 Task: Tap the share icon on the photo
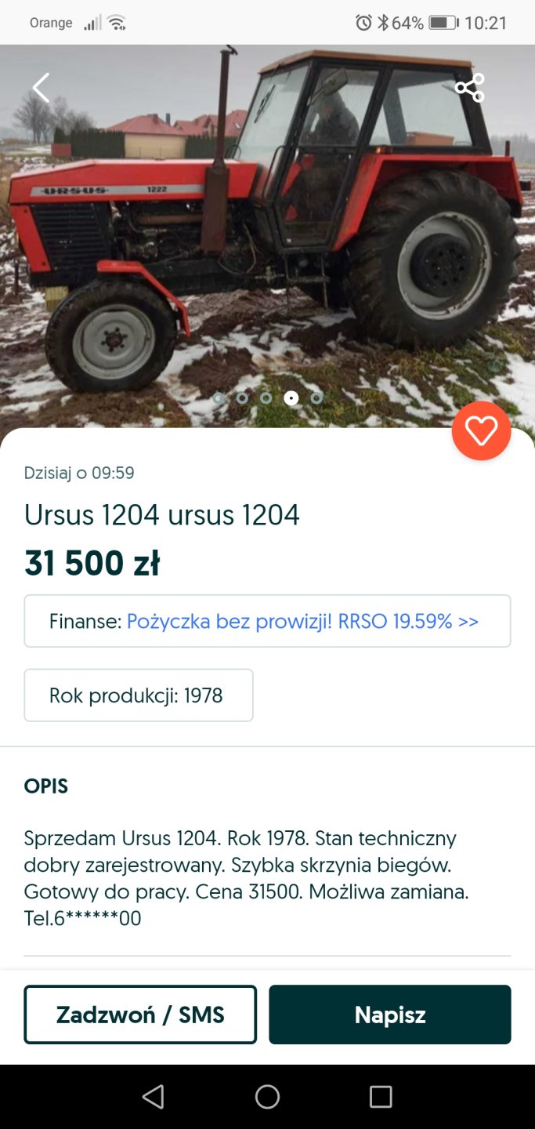(x=470, y=88)
